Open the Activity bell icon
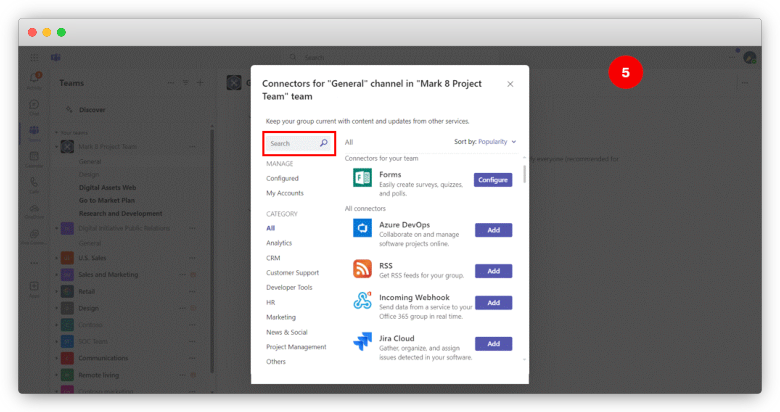The height and width of the screenshot is (412, 780). click(x=34, y=78)
